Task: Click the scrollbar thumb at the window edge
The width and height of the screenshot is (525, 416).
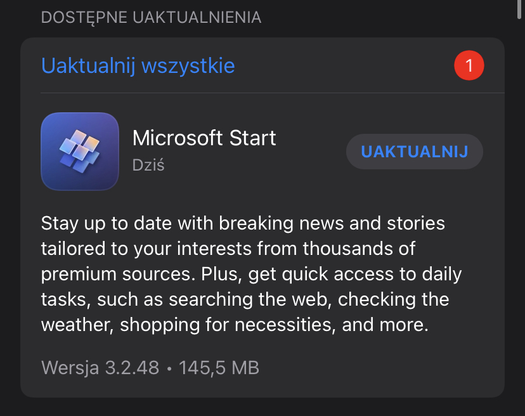Action: 520,10
